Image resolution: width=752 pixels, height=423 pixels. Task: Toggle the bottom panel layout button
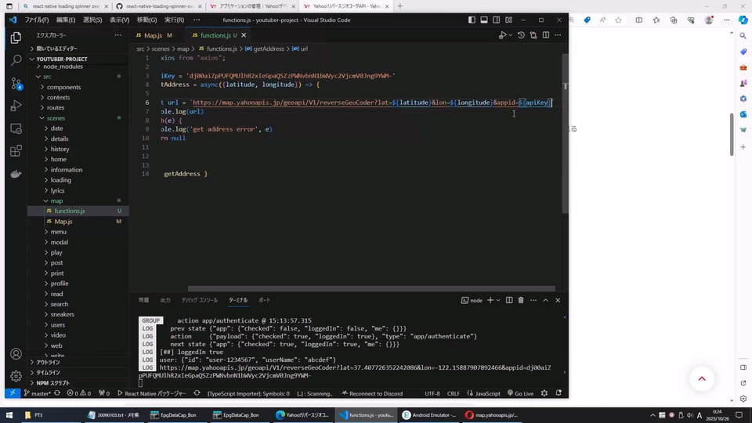click(484, 20)
